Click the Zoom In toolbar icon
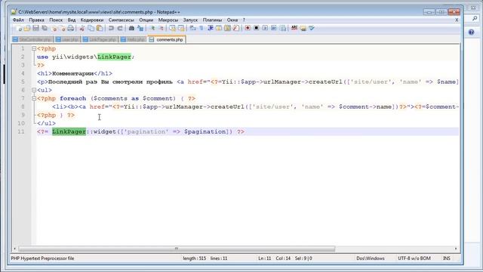 [152, 29]
